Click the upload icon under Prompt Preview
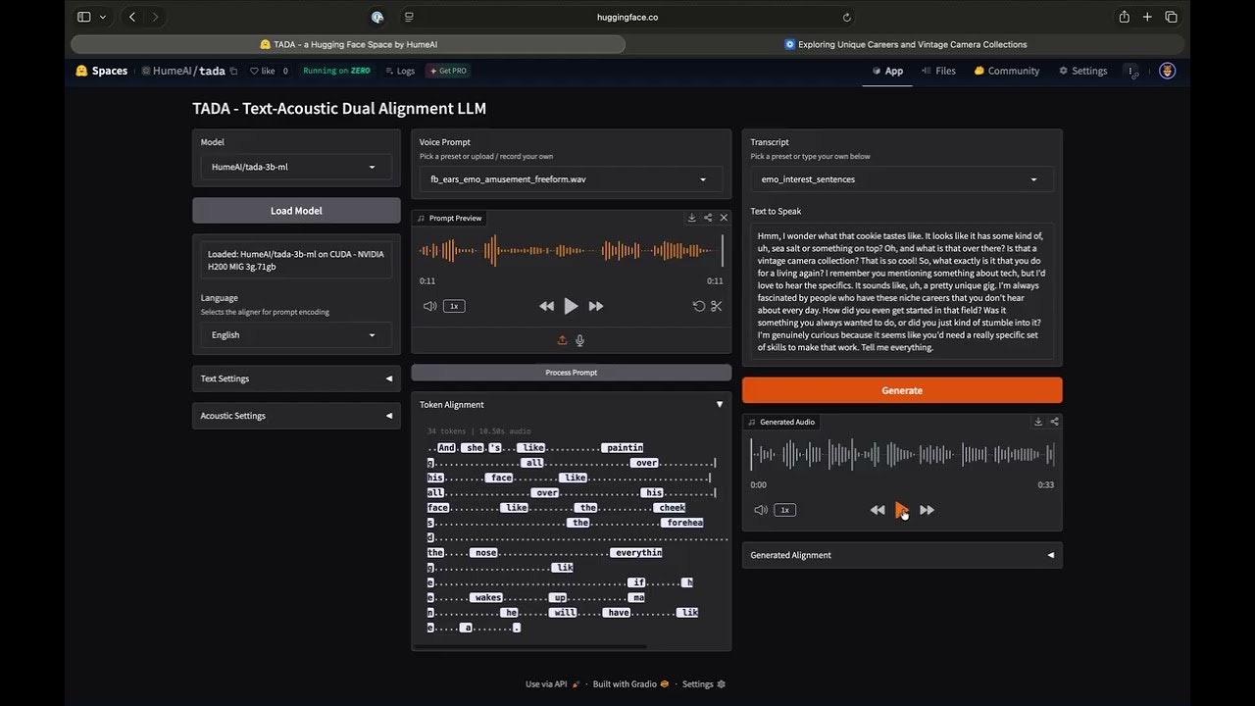This screenshot has height=706, width=1255. (563, 340)
